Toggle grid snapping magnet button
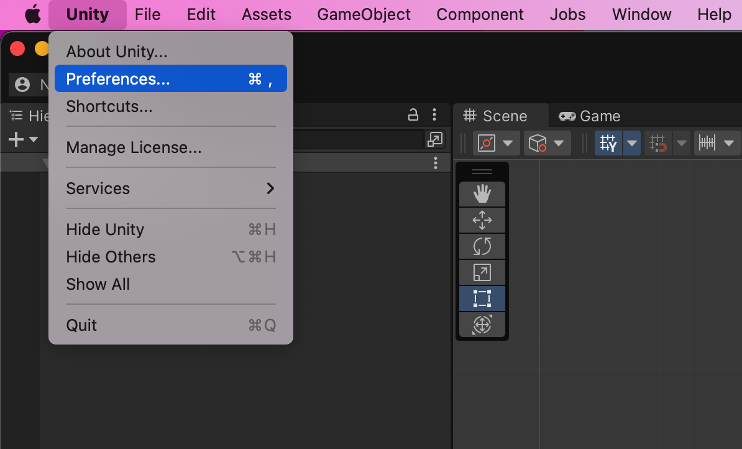 click(x=658, y=143)
